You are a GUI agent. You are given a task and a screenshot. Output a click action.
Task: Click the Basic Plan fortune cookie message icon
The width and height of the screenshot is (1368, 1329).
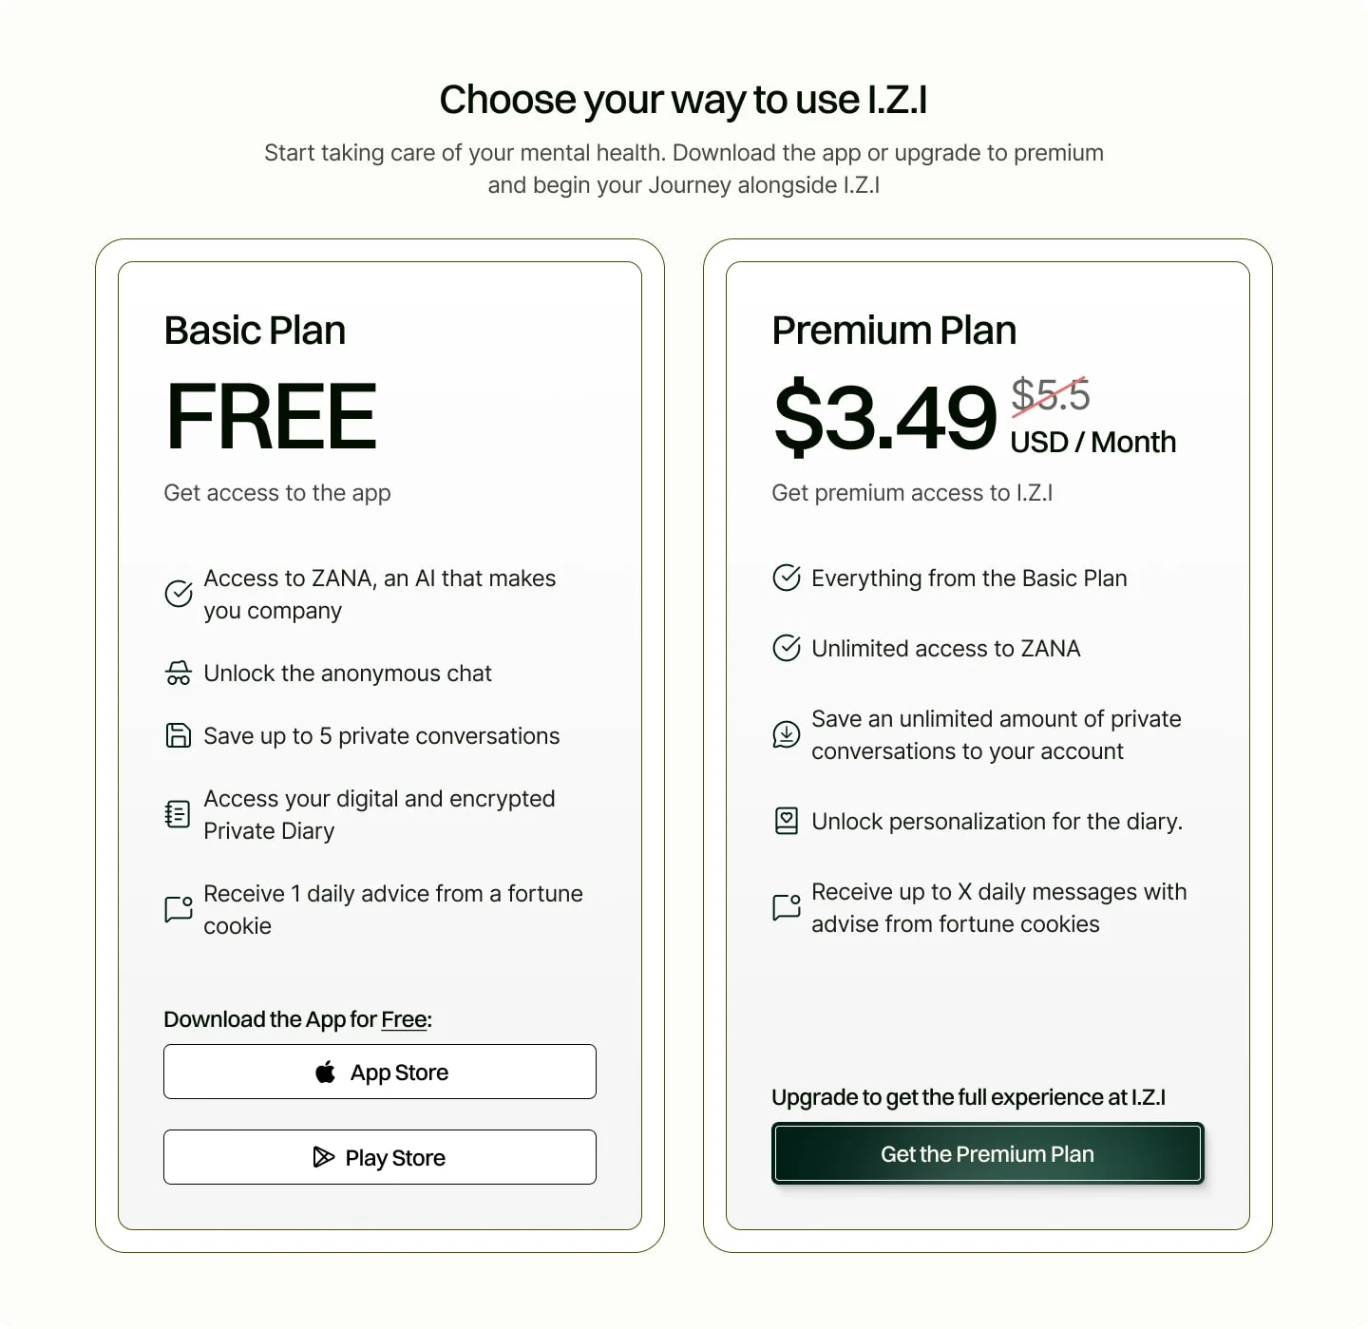179,909
